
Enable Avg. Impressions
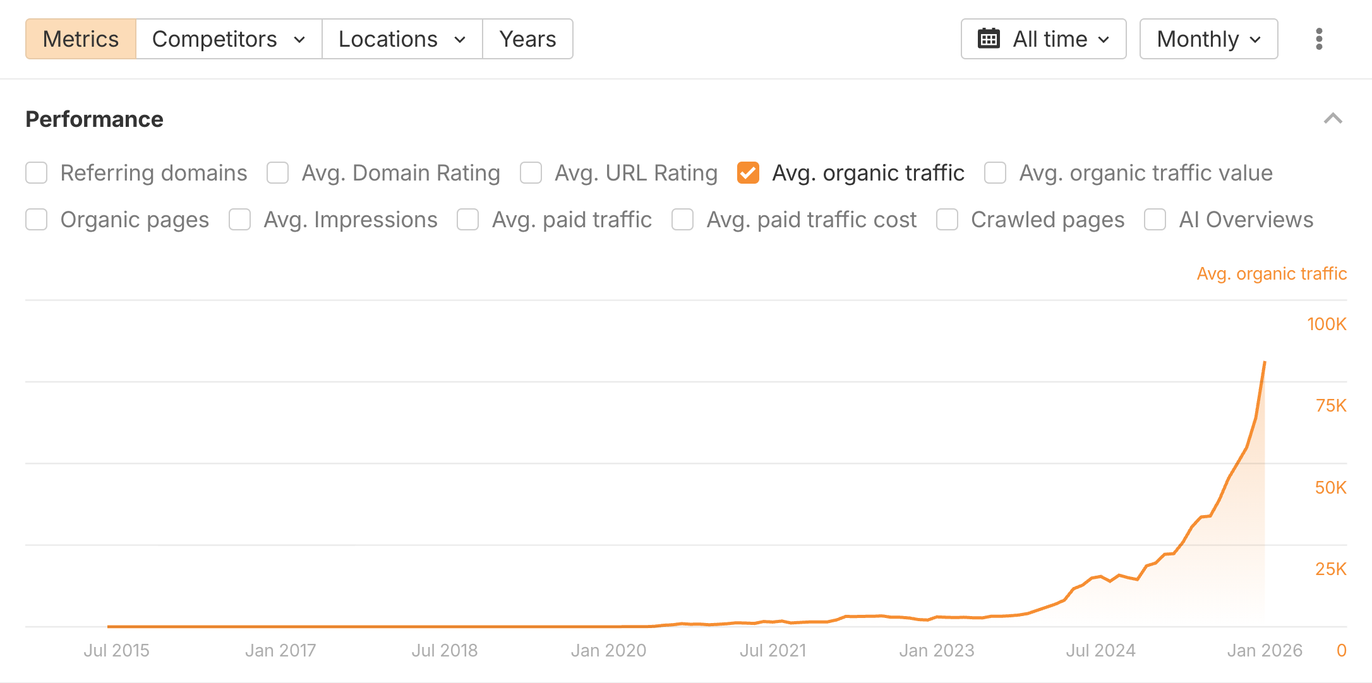pos(239,219)
